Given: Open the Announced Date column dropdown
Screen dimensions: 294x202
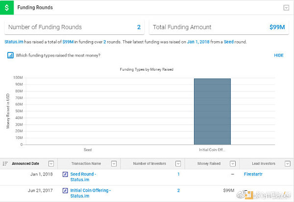Looking at the screenshot, I should 51,164.
